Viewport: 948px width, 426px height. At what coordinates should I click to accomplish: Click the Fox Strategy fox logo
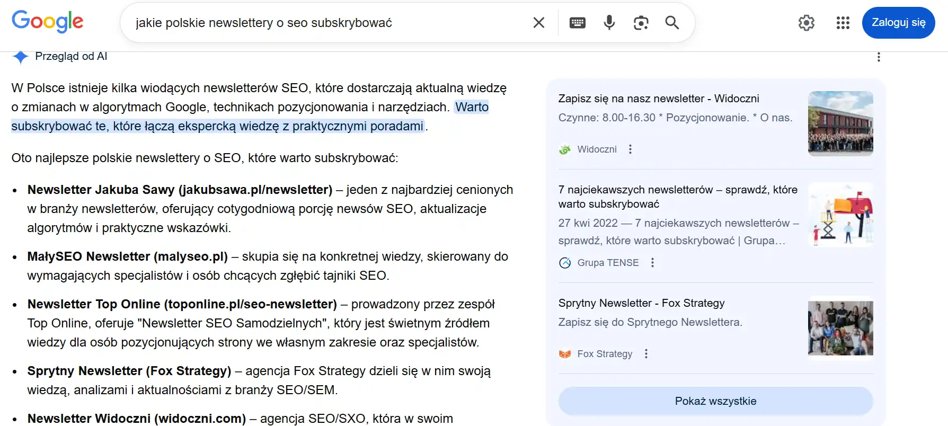565,353
